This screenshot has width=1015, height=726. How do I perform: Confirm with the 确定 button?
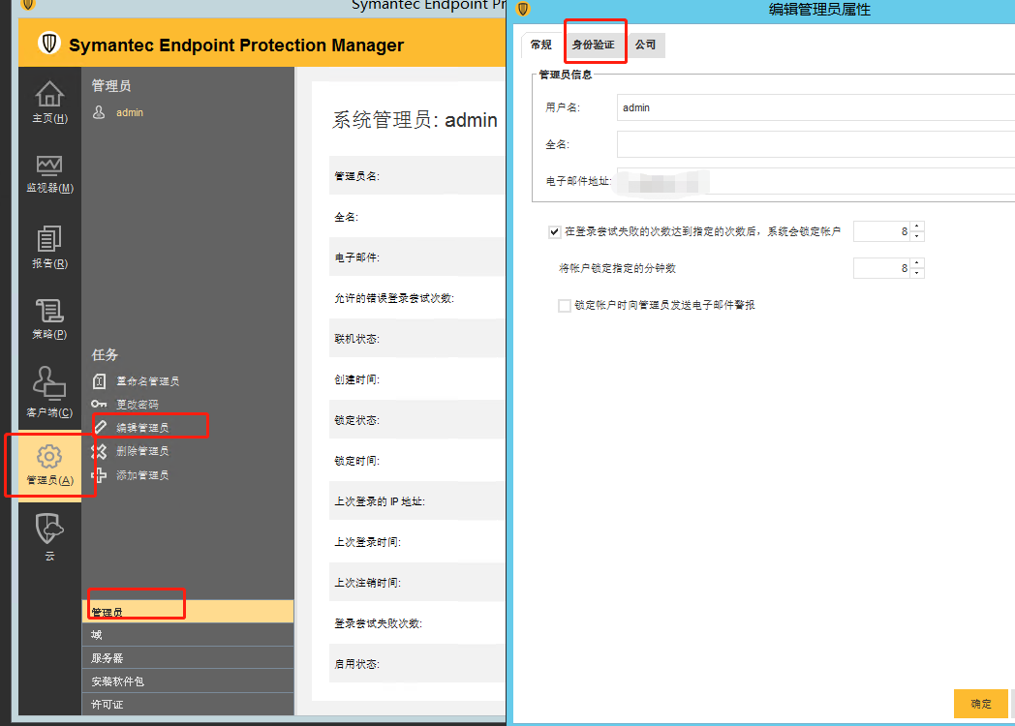pos(981,704)
